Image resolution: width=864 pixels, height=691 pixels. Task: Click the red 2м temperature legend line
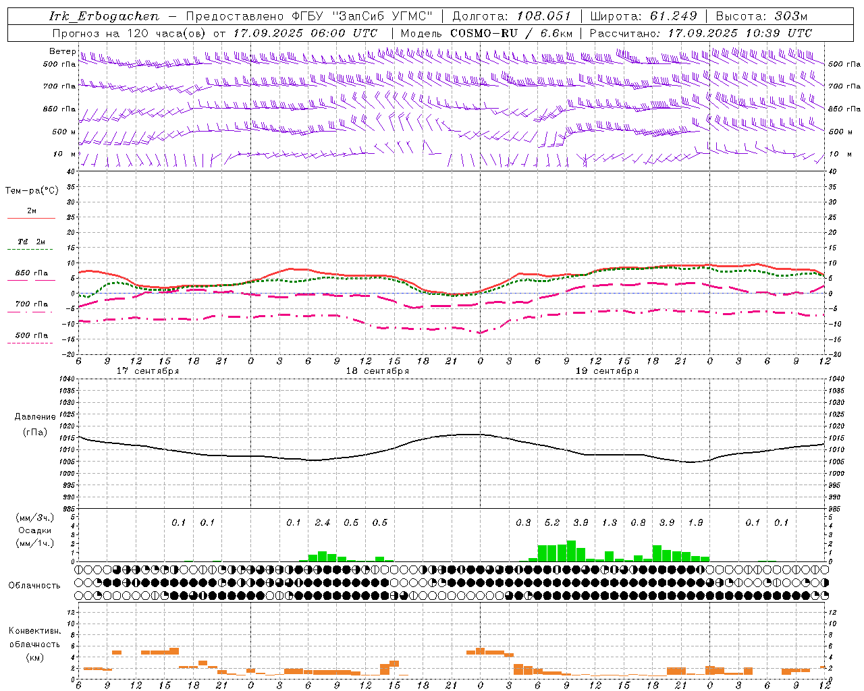click(x=31, y=218)
